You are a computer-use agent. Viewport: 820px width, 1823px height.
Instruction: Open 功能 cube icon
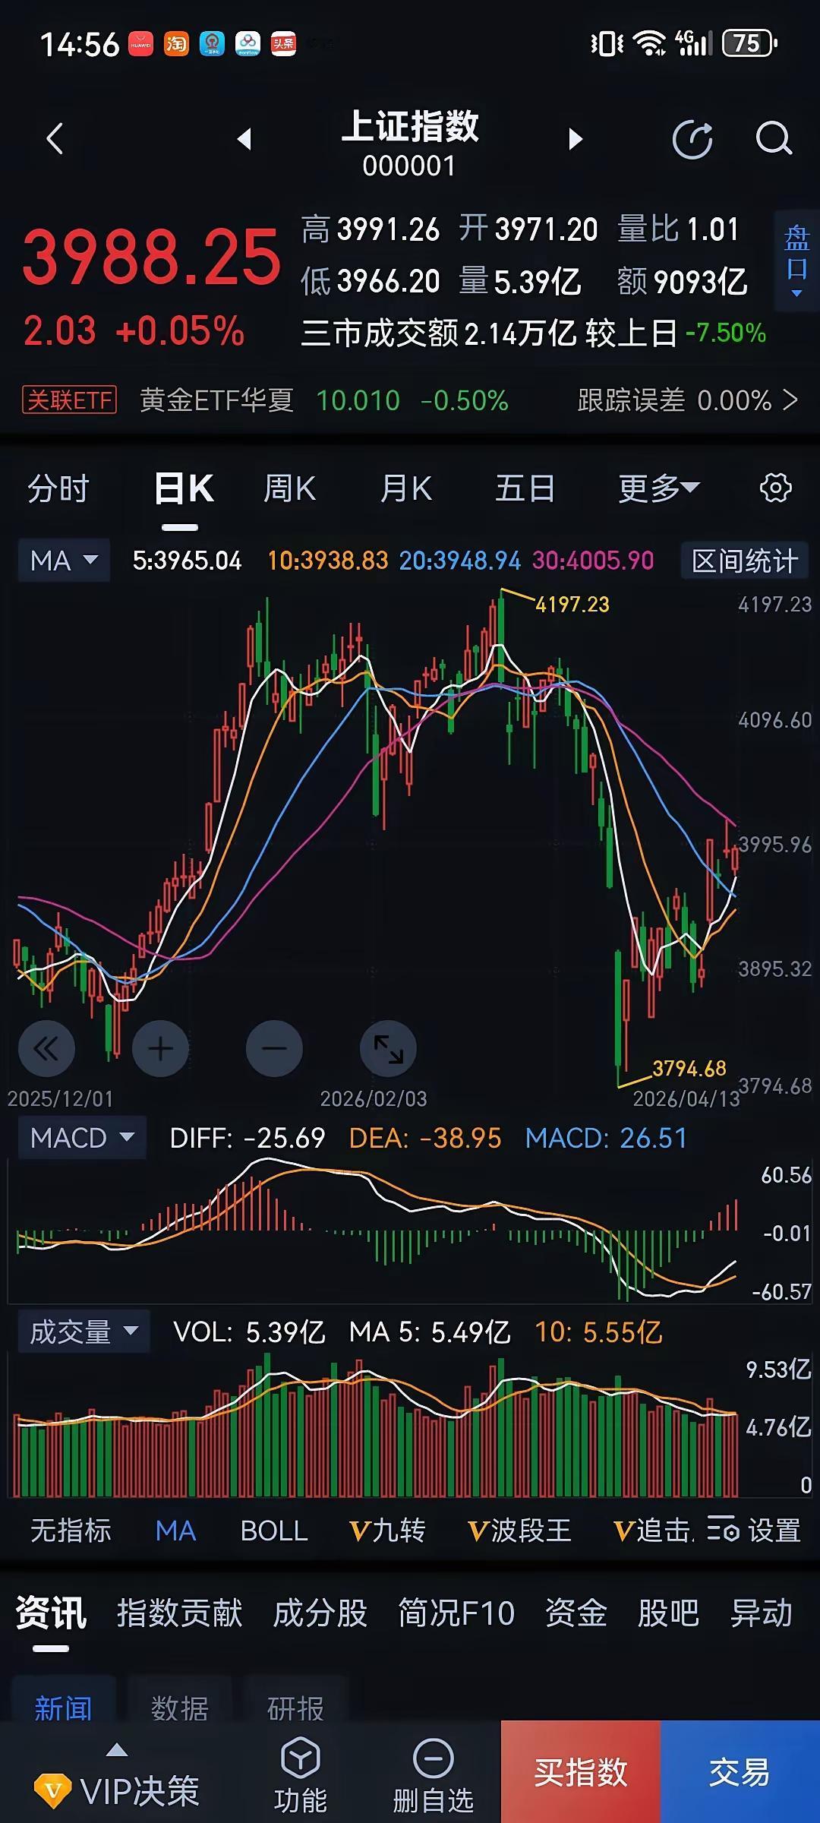pos(301,1757)
